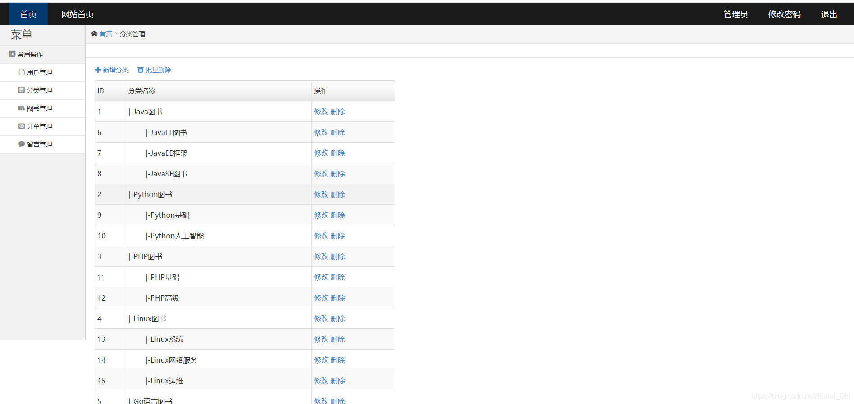This screenshot has height=404, width=854.
Task: Click the trash icon for 批量删除
Action: coord(140,70)
